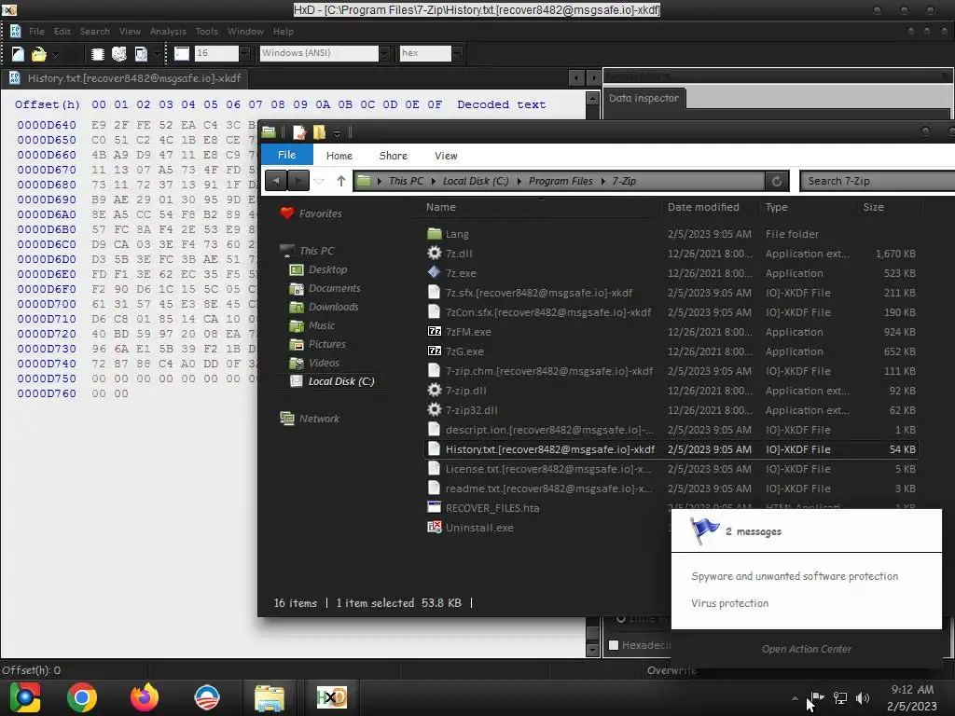Open the hex offset base dropdown
This screenshot has height=716, width=955.
click(x=457, y=53)
